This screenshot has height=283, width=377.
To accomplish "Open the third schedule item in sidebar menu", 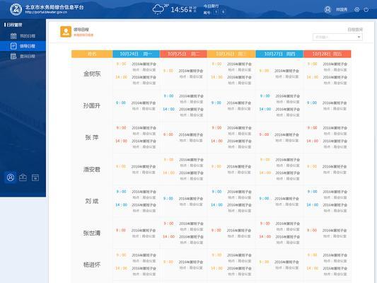I will click(x=23, y=57).
